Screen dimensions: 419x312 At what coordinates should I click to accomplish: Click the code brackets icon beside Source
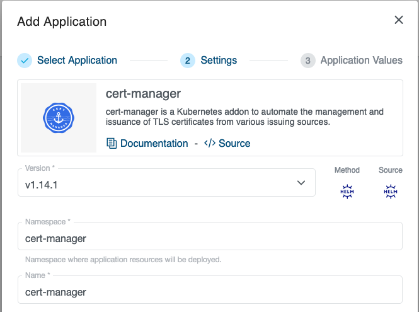[x=210, y=143]
